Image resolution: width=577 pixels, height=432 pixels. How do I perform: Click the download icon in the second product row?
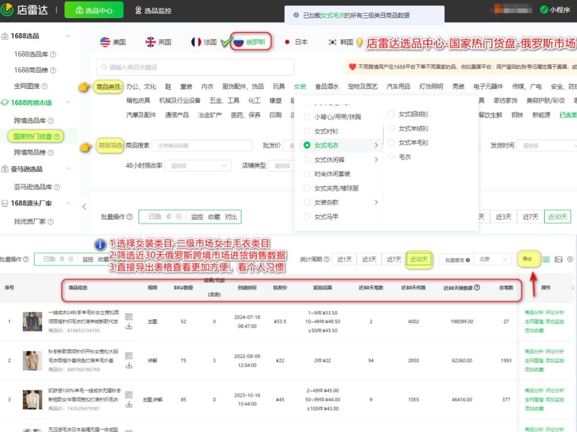tap(129, 365)
